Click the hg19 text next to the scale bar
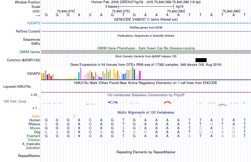This screenshot has width=251, height=162. pos(180,7)
